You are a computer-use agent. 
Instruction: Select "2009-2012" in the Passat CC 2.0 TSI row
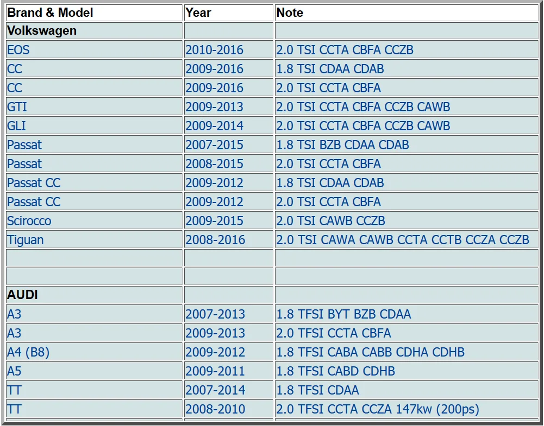point(215,202)
